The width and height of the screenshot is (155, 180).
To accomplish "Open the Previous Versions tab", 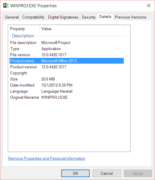I will pos(130,17).
